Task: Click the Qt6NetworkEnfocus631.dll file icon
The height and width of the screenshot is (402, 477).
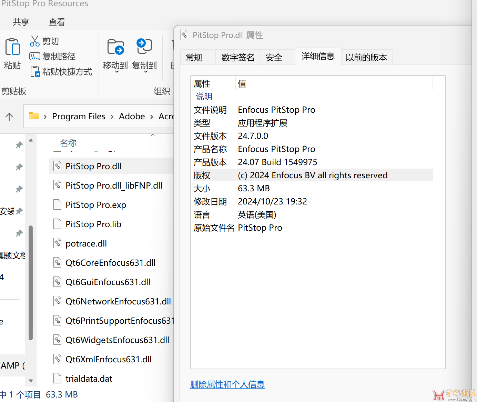Action: [58, 301]
